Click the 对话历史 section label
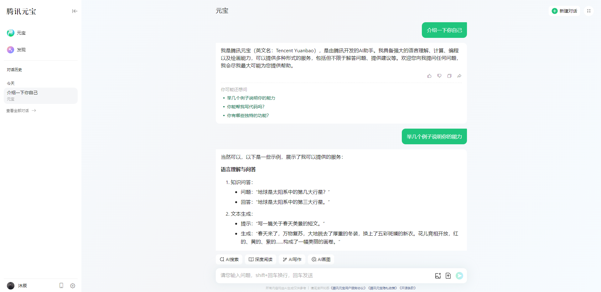 [x=14, y=70]
